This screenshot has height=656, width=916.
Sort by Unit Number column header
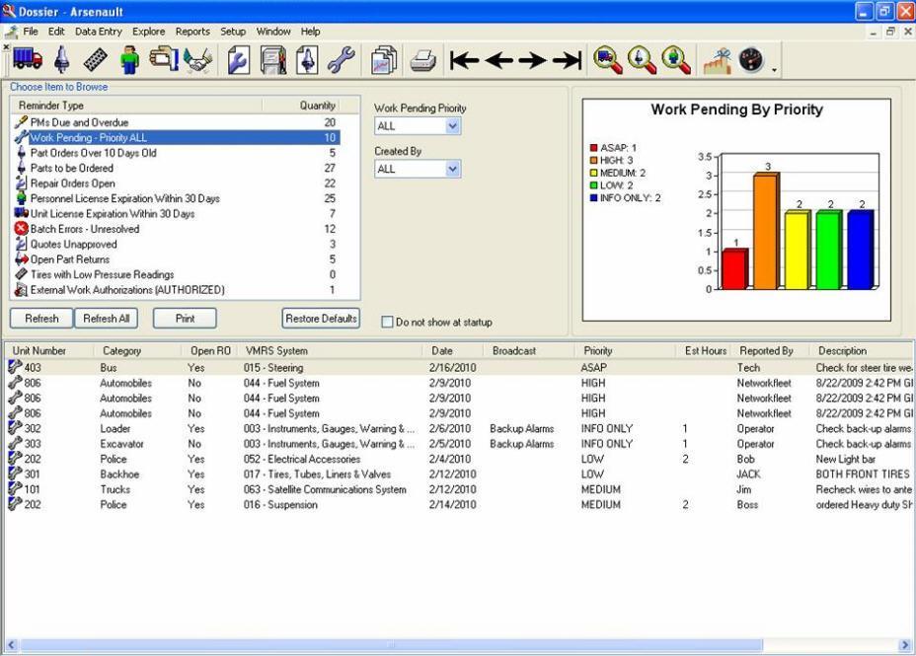49,351
